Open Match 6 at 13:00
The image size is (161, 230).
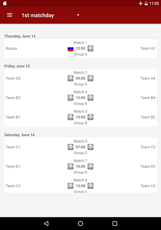(x=80, y=186)
